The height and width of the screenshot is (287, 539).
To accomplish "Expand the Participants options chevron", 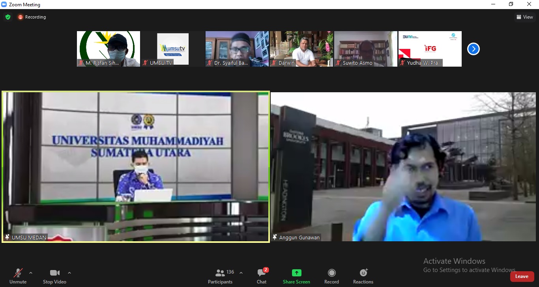I will click(x=241, y=273).
